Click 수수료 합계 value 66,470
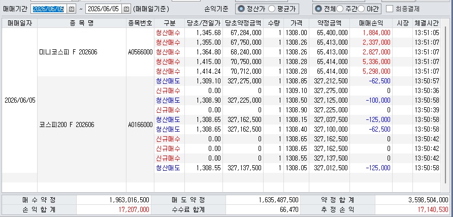 [x=289, y=209]
